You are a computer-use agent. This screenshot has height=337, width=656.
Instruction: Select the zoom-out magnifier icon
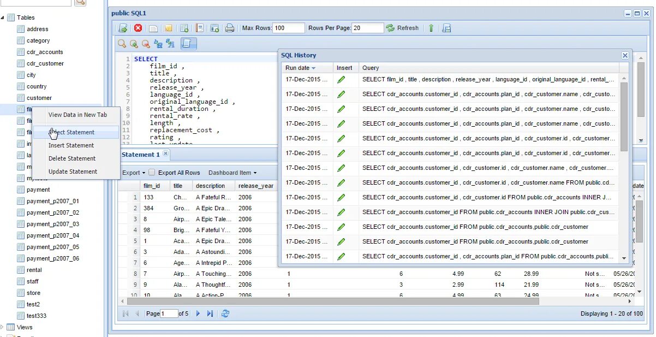(146, 43)
